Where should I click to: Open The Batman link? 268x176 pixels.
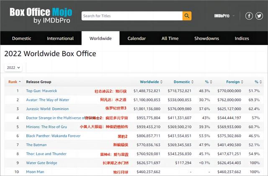(36, 145)
